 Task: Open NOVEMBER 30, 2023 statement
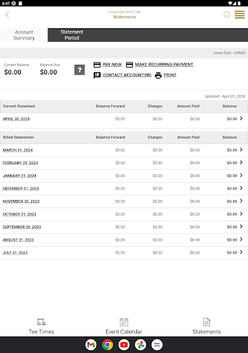point(21,201)
